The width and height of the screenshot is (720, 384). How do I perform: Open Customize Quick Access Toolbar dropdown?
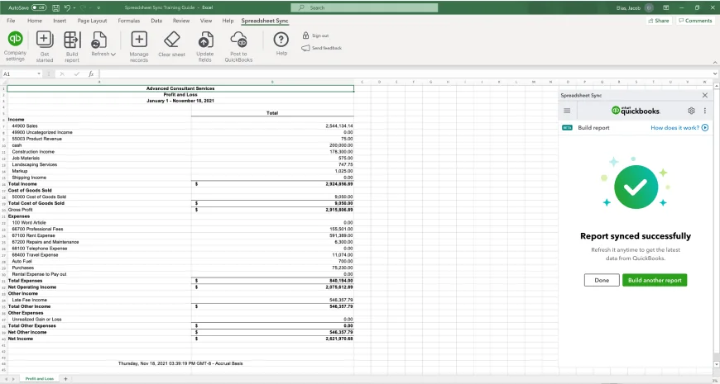(x=98, y=7)
